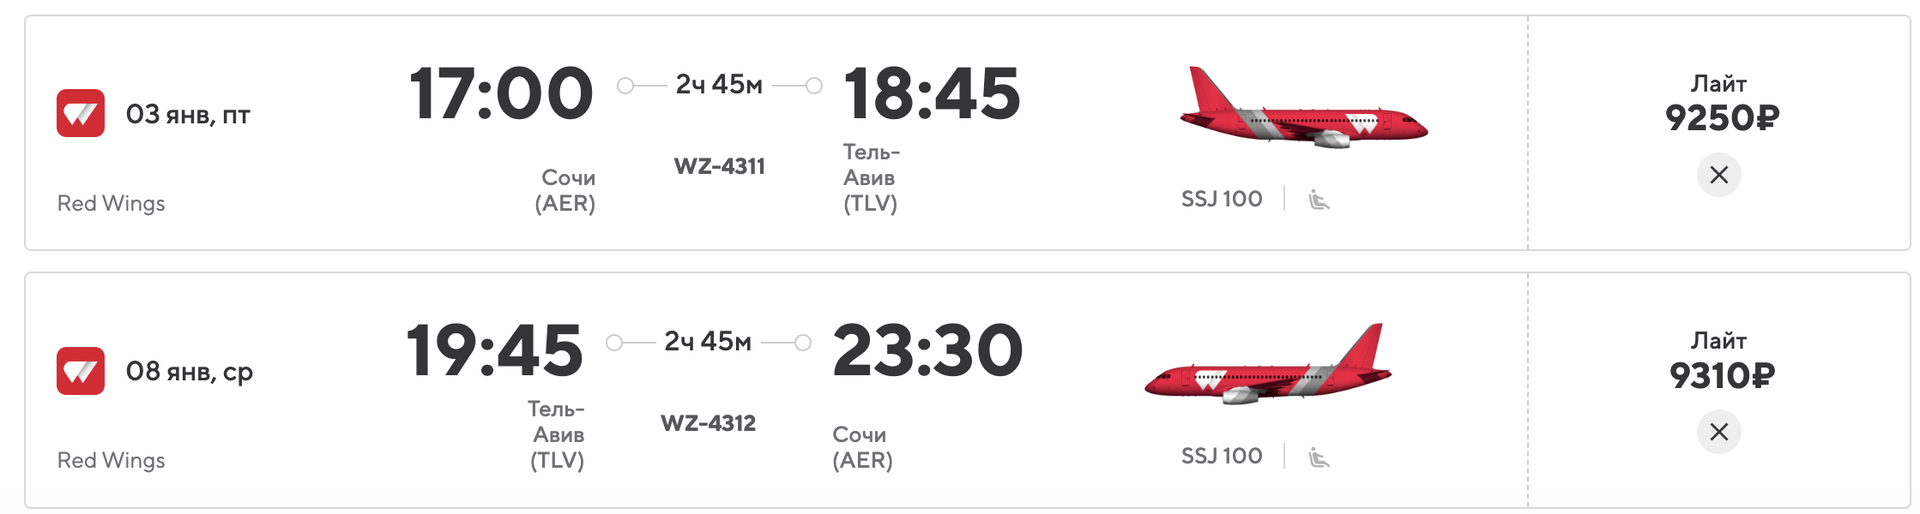Click the 03 янв, пт date

click(x=188, y=114)
